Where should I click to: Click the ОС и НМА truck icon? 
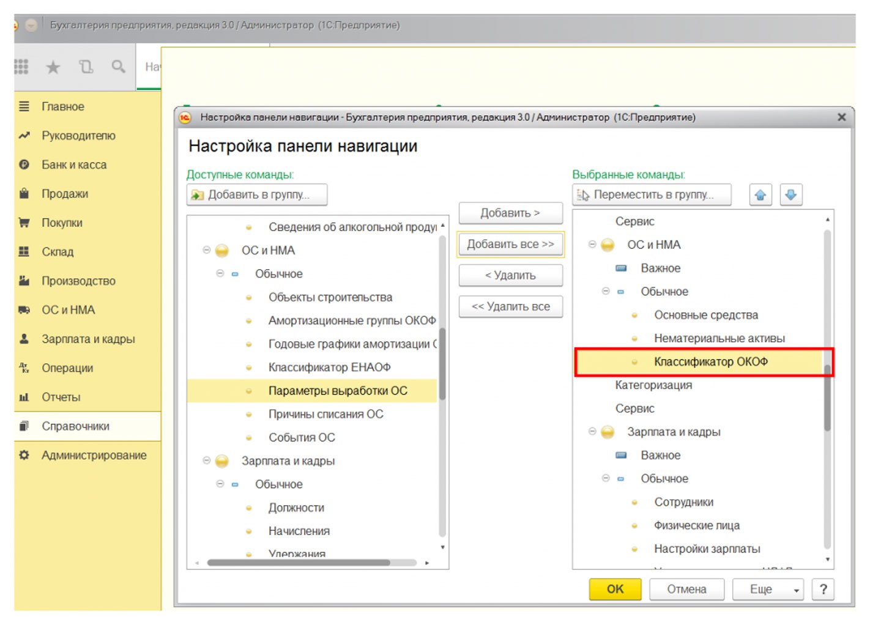click(x=24, y=310)
